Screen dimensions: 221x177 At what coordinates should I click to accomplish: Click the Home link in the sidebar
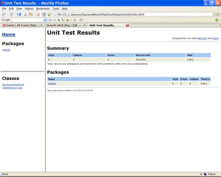[9, 35]
